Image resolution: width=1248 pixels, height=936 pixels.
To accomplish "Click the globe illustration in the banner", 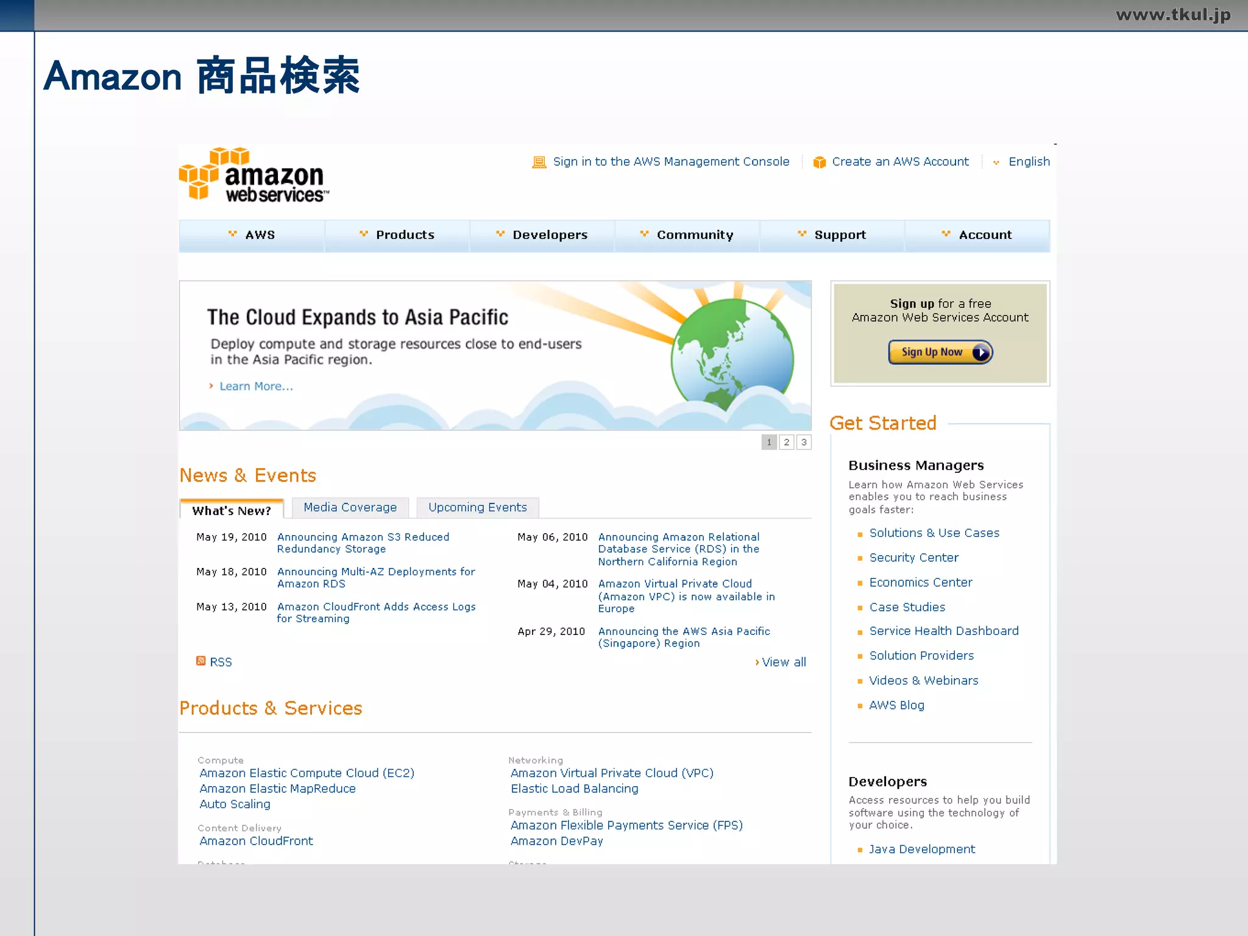I will (x=732, y=355).
